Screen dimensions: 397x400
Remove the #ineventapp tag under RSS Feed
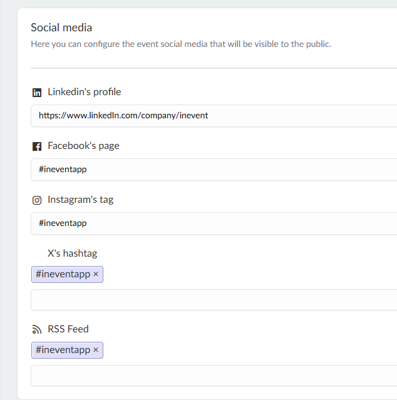[x=96, y=350]
